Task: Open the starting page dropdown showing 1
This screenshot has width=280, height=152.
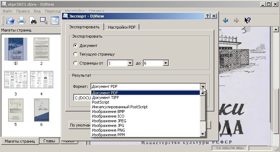Action: coord(130,63)
